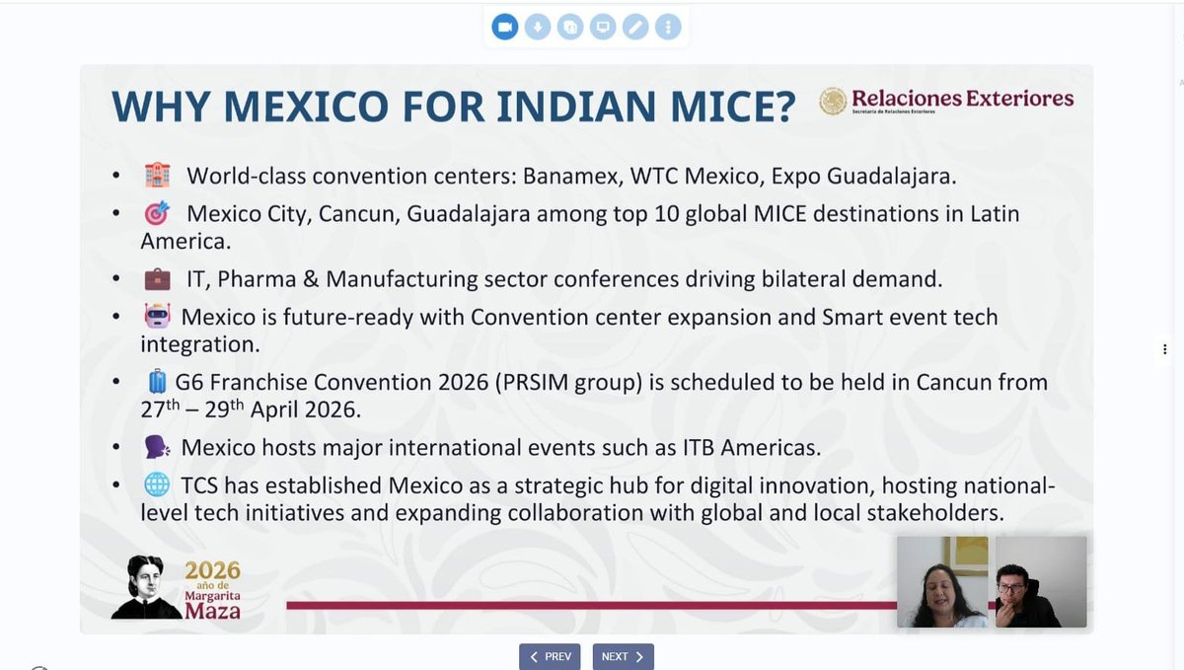Click the line 'IT, Pharma & Manufacturing sector conferences'
Image resolution: width=1184 pixels, height=670 pixels.
[432, 279]
